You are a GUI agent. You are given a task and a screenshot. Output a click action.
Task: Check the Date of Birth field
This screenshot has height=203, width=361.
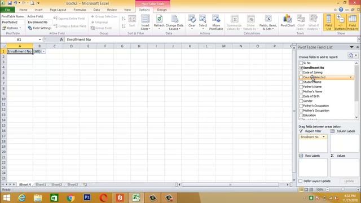pyautogui.click(x=301, y=96)
